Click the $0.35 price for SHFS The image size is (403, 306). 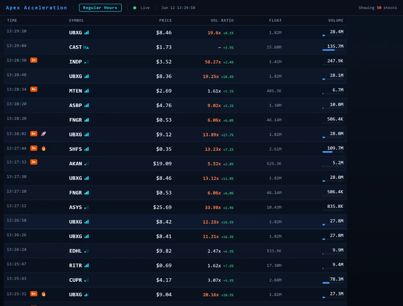[x=164, y=149]
